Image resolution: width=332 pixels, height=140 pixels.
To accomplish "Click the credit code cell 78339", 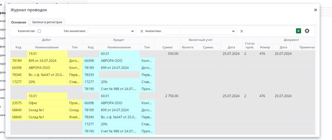I will tap(91, 75).
